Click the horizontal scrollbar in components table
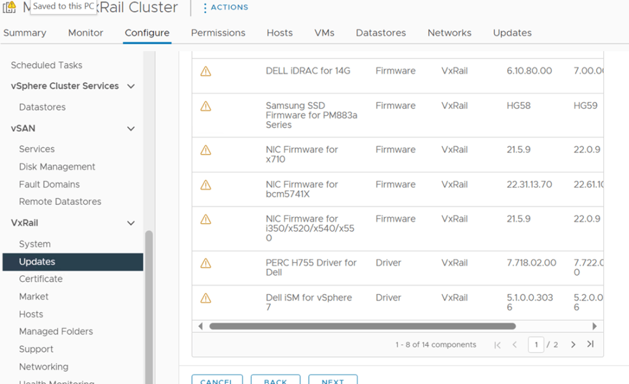629x384 pixels. pos(362,326)
